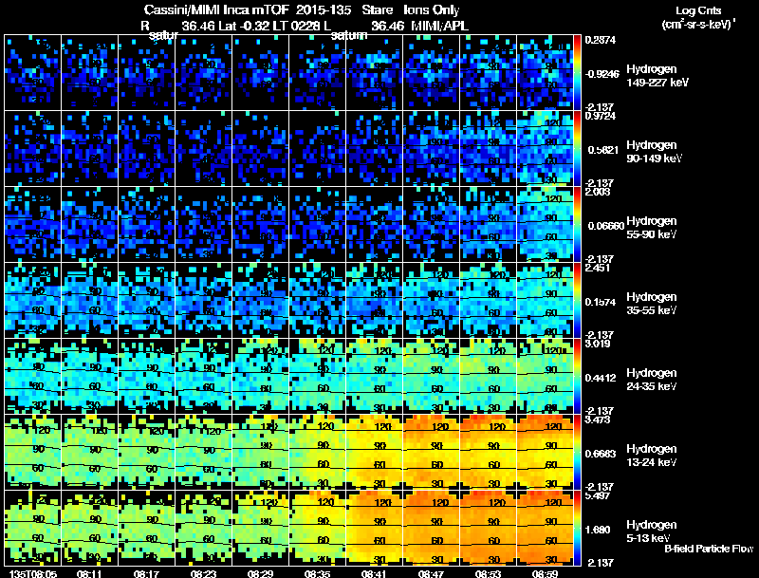Click the 08:29 time axis label
The width and height of the screenshot is (759, 578).
260,574
